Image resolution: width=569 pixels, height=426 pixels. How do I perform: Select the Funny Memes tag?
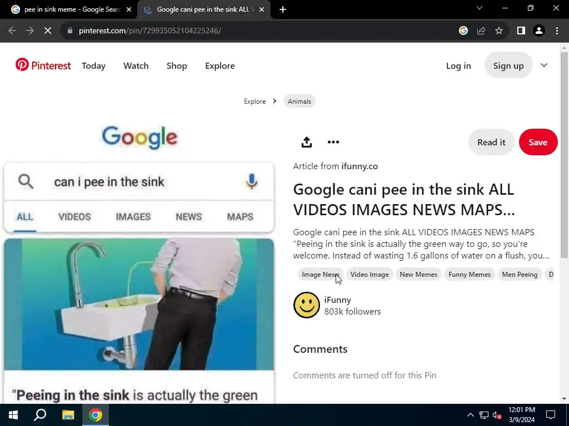[x=470, y=275]
